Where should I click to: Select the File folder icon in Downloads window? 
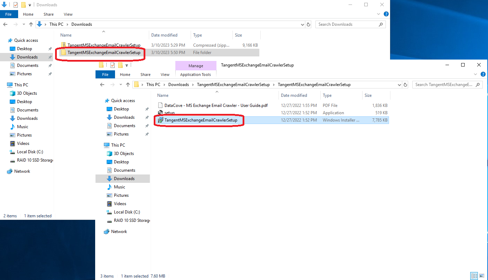click(x=63, y=53)
